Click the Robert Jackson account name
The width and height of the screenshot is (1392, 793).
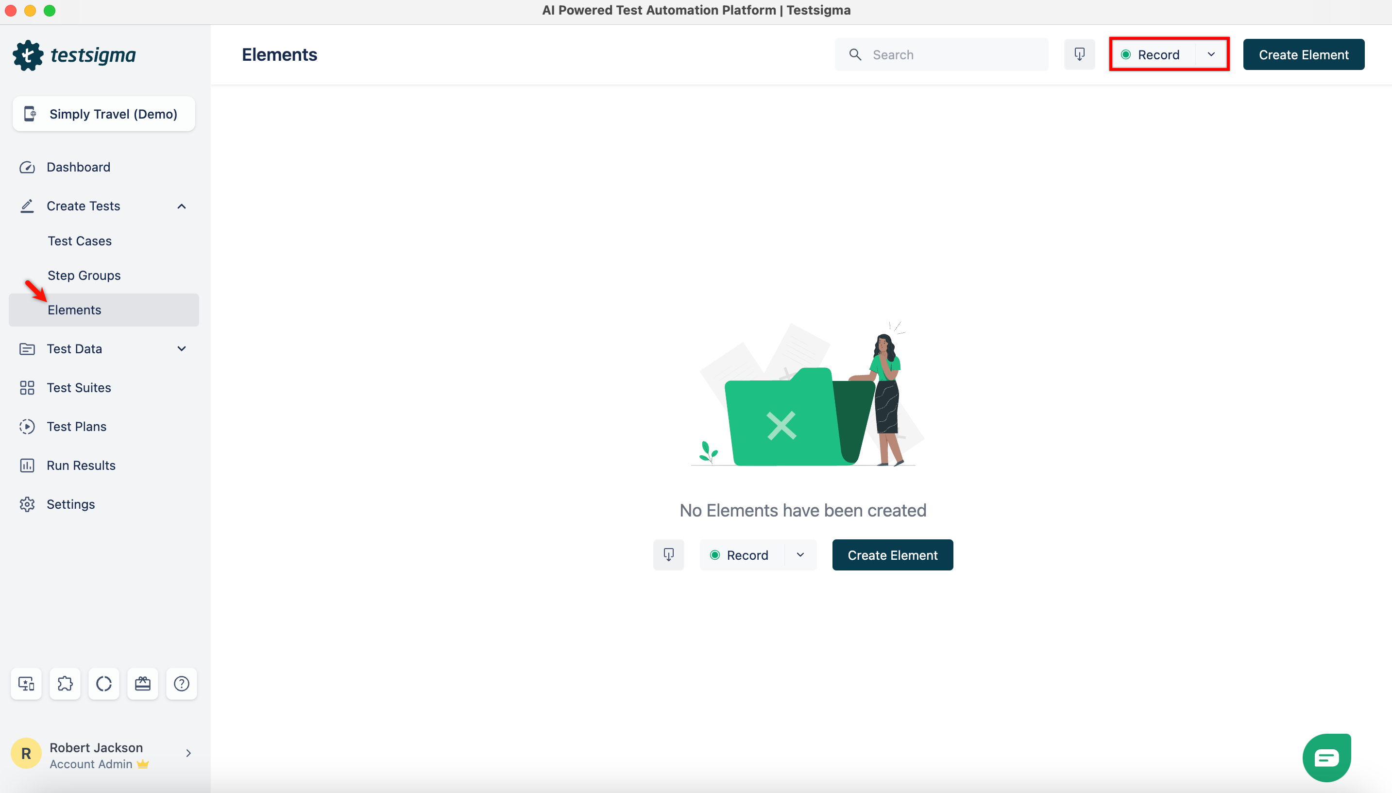(96, 748)
